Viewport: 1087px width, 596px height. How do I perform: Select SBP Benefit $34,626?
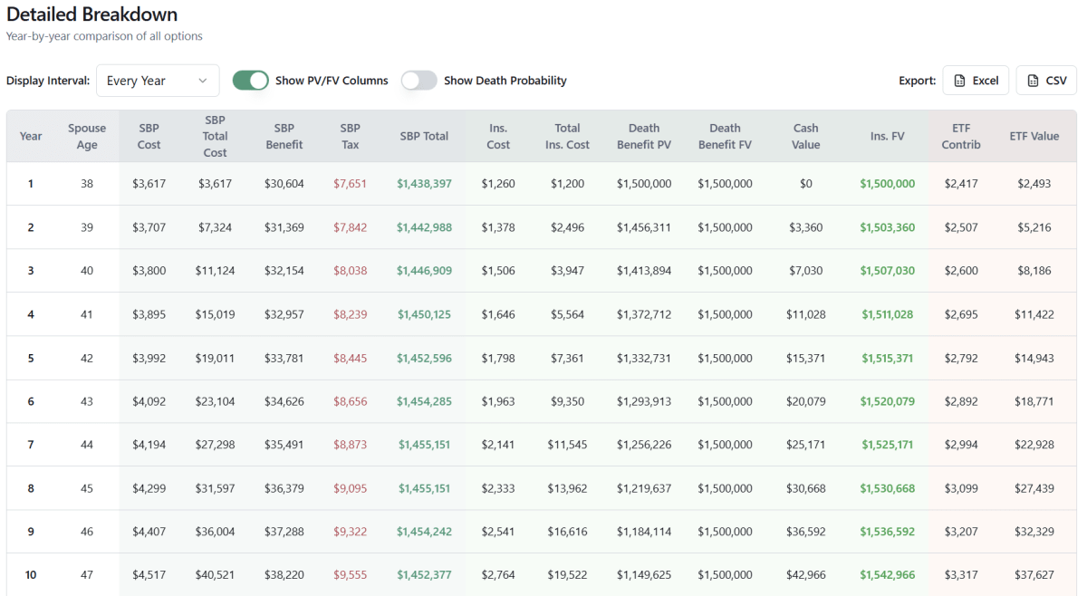(x=284, y=401)
